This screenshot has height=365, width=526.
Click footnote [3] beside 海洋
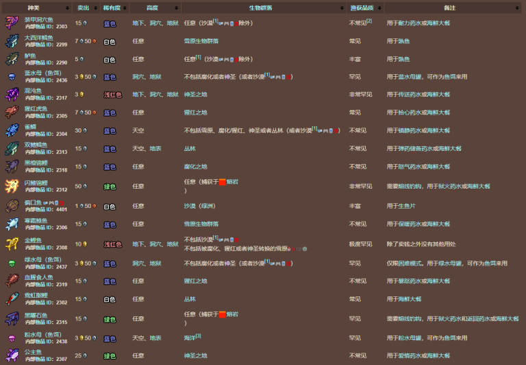point(199,335)
